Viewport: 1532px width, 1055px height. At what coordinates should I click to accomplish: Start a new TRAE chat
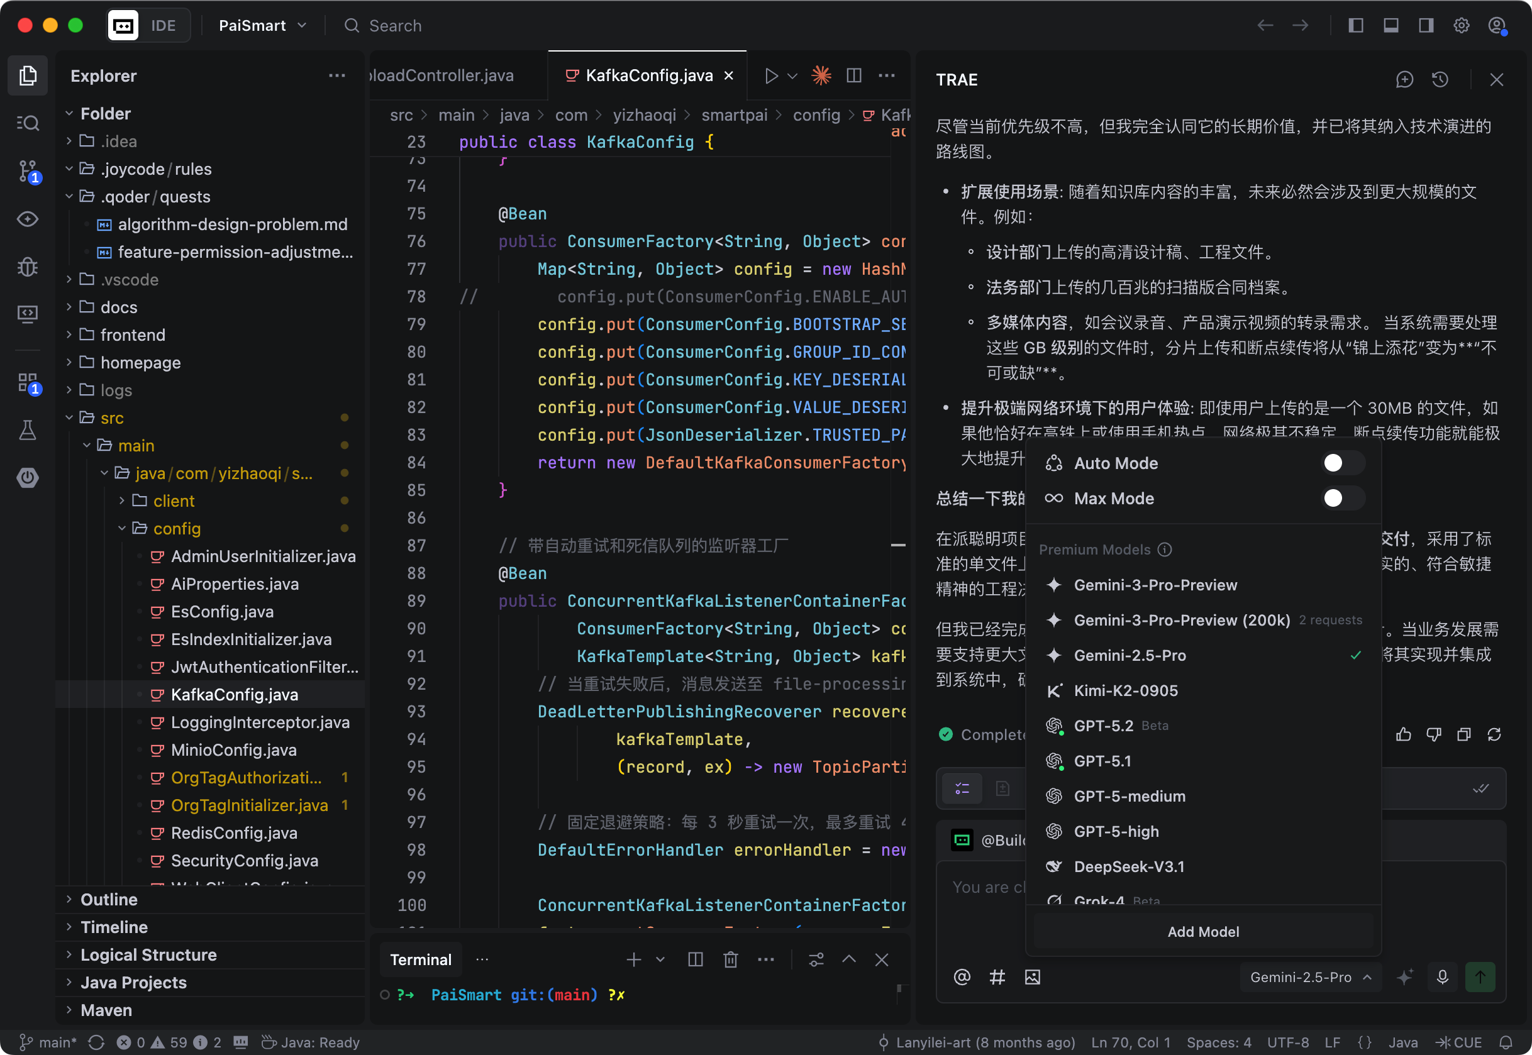pos(1404,80)
